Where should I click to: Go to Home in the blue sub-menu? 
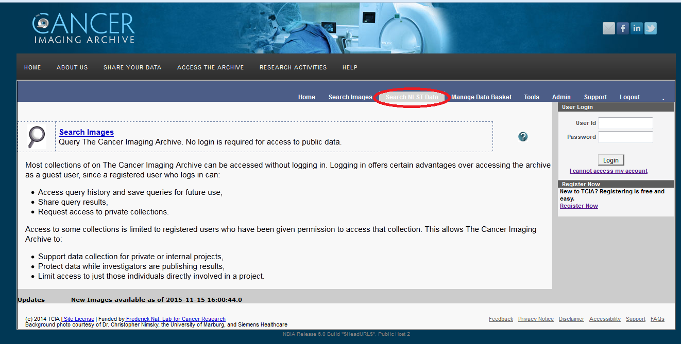(x=307, y=97)
